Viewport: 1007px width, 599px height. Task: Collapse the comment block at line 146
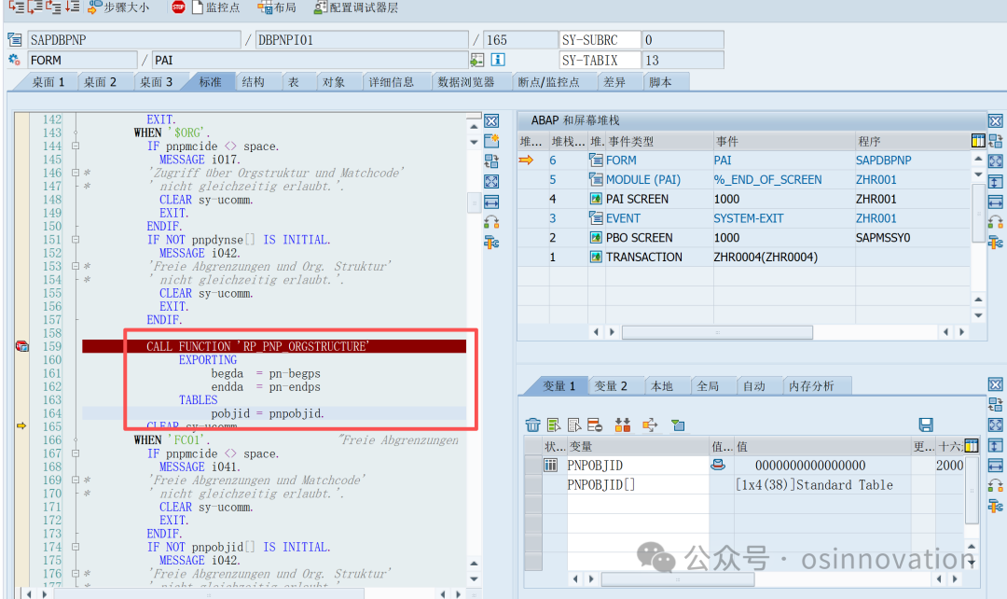pyautogui.click(x=76, y=173)
